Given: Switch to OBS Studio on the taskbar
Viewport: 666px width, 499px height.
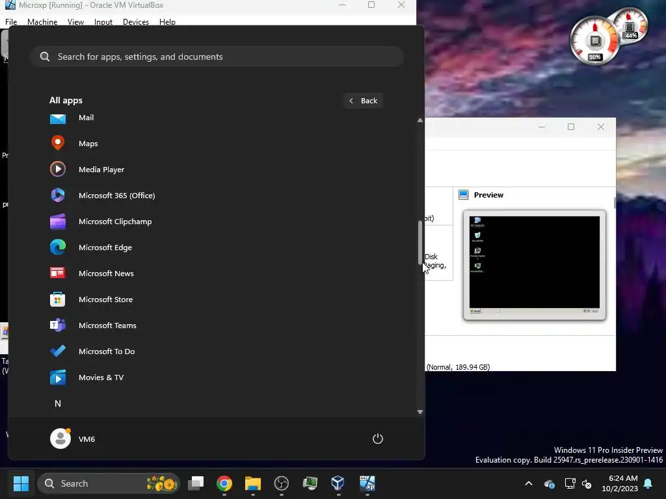Looking at the screenshot, I should [x=281, y=483].
